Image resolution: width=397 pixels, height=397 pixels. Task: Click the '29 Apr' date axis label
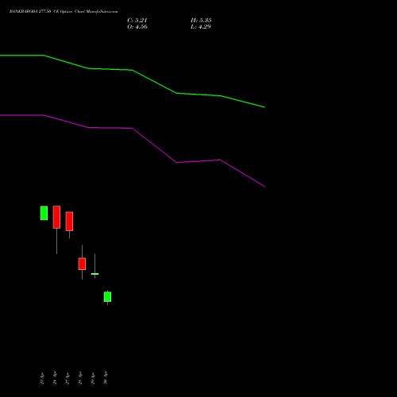(93, 378)
